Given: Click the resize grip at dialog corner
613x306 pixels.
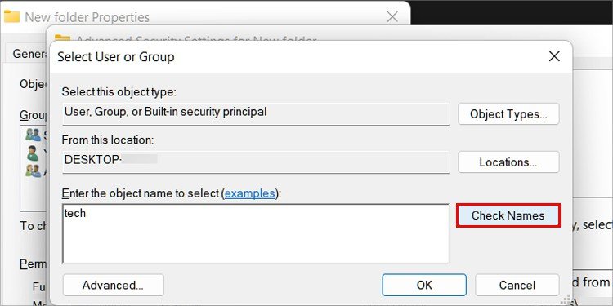Looking at the screenshot, I should coord(567,299).
